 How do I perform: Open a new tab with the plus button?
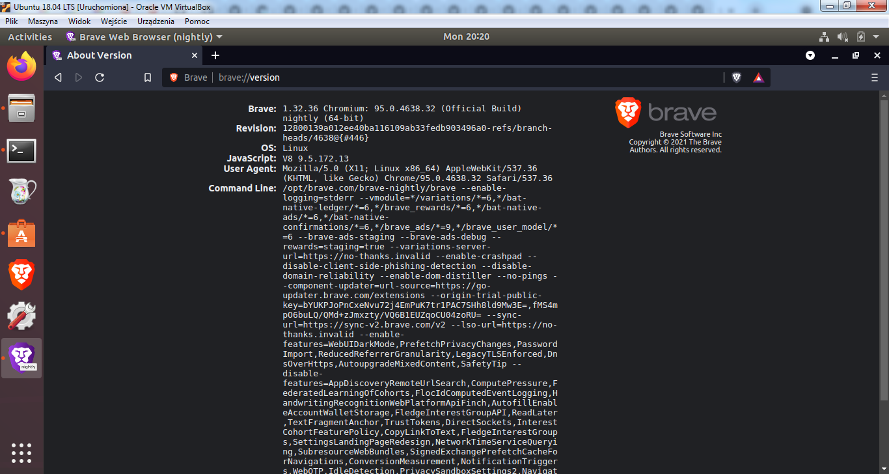pyautogui.click(x=215, y=55)
